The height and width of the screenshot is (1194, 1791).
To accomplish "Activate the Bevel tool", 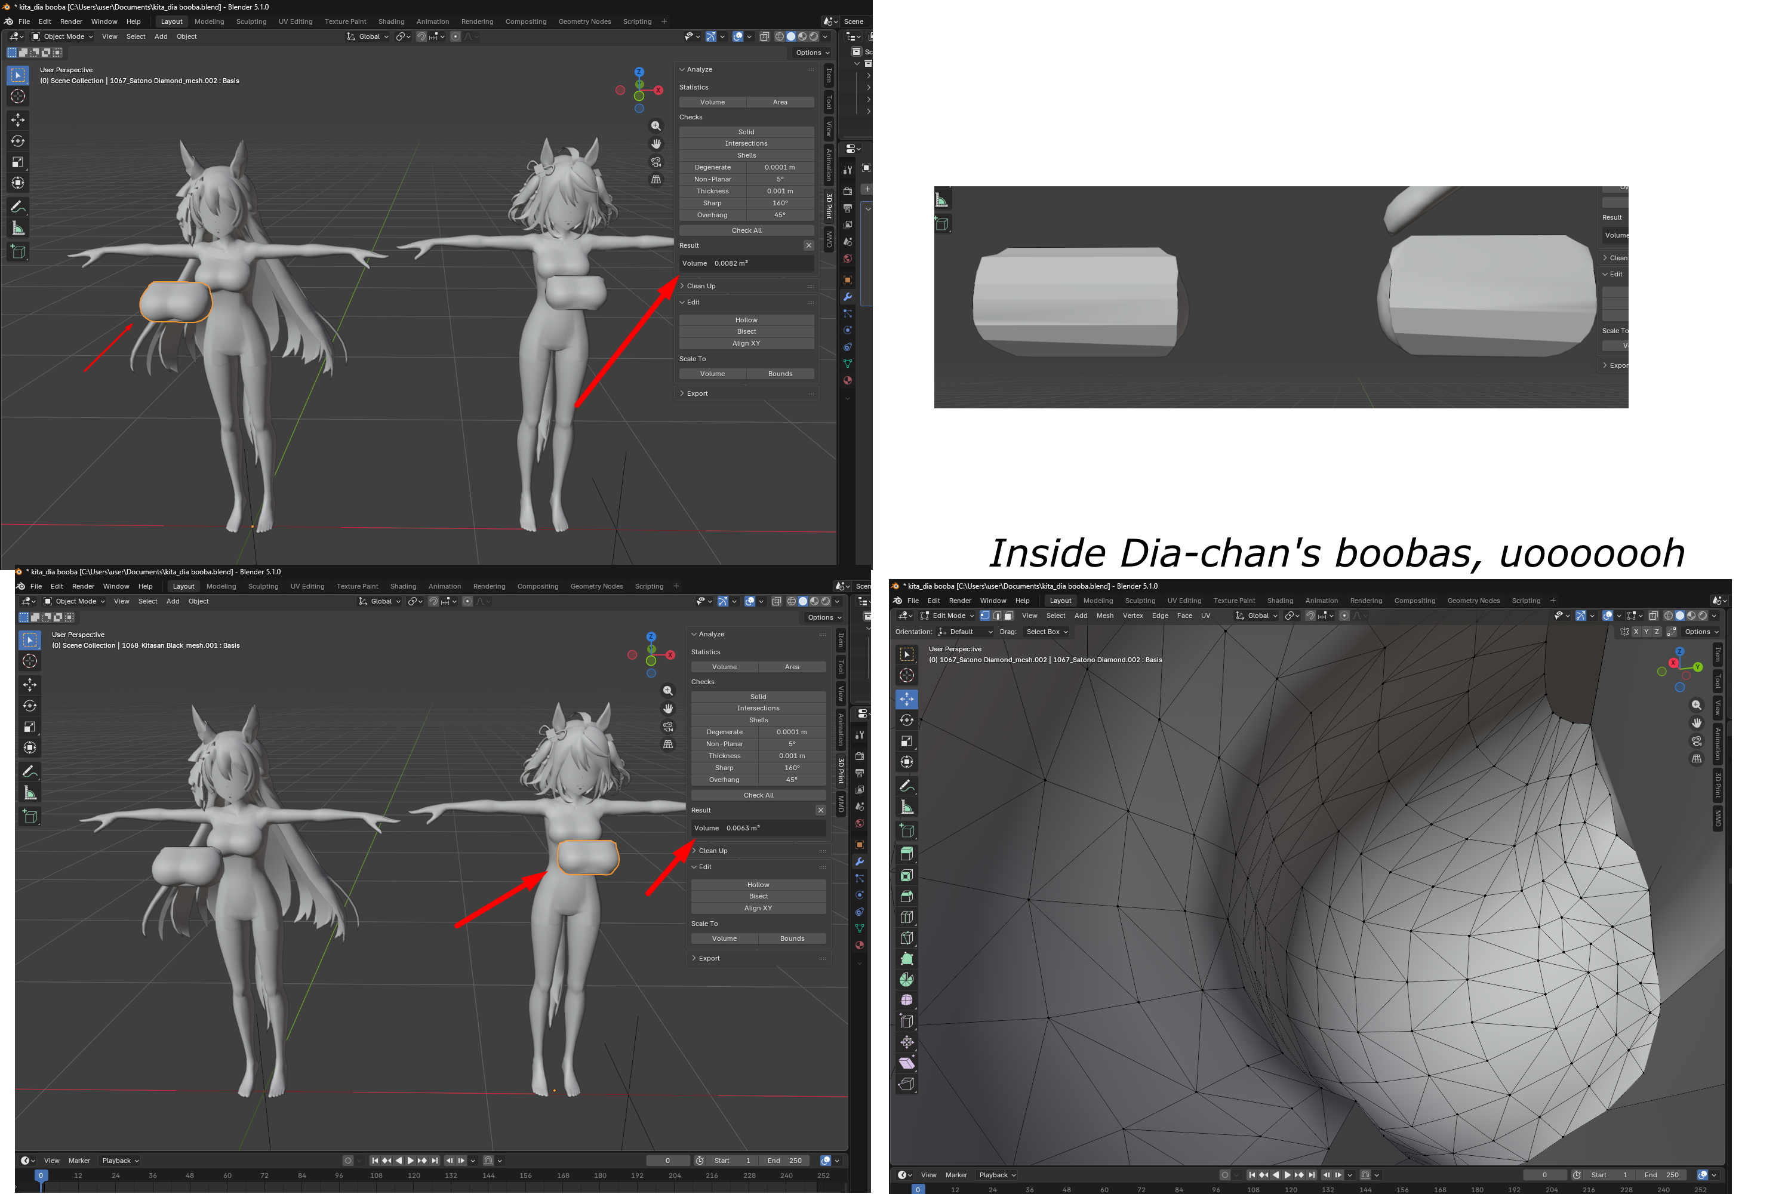I will 906,896.
